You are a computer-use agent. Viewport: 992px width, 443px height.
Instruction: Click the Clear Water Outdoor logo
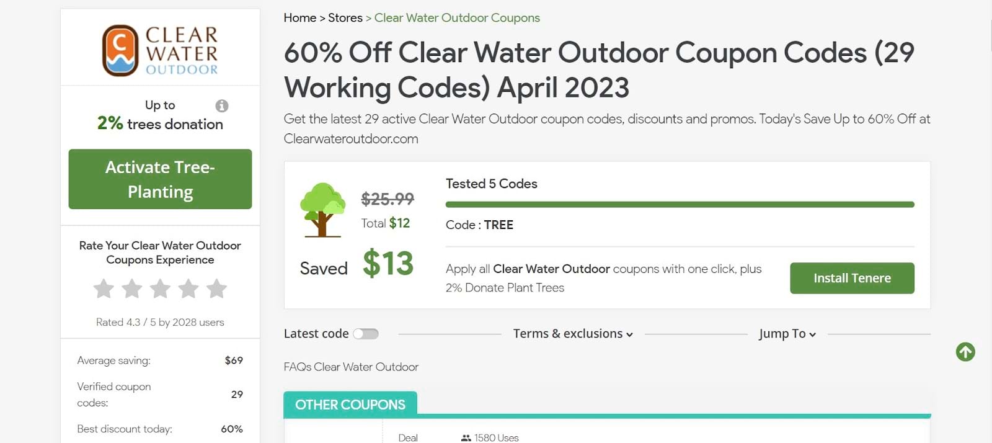pos(160,50)
